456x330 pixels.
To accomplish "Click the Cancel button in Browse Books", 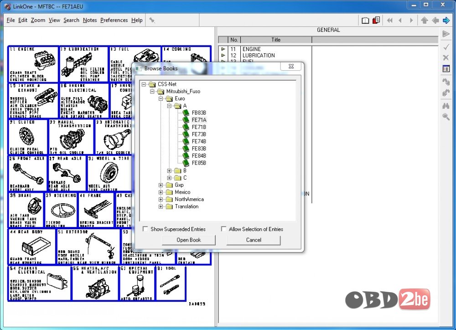I will [x=254, y=240].
